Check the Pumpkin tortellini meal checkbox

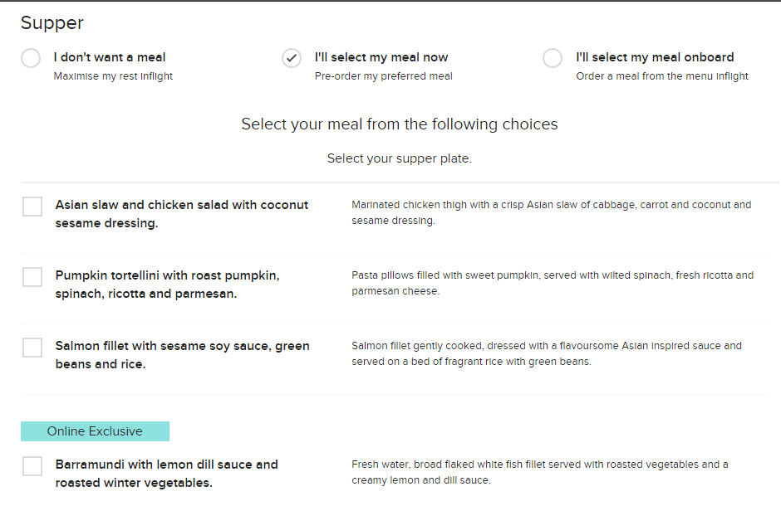(x=32, y=277)
